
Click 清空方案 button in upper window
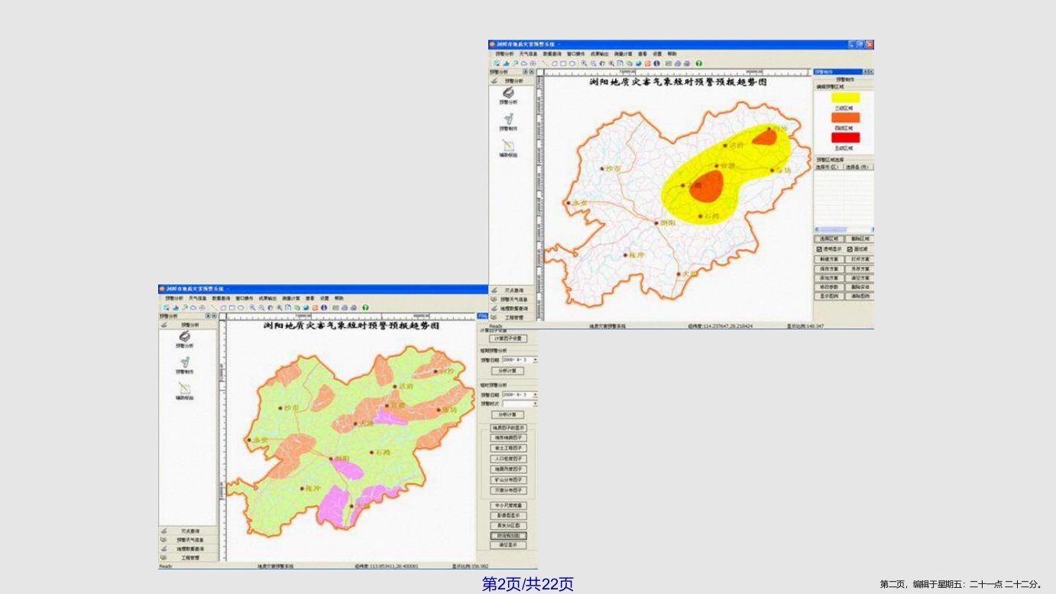pos(860,278)
